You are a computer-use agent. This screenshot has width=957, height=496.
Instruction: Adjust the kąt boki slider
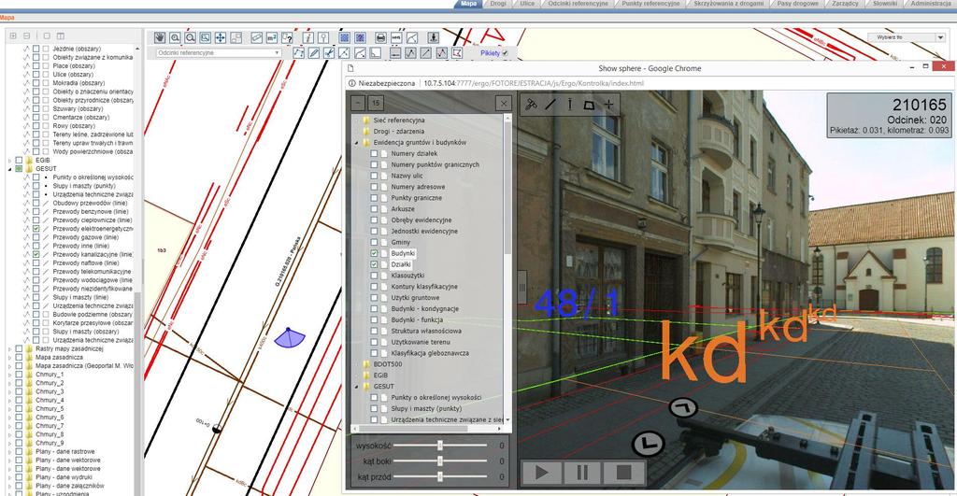[440, 461]
